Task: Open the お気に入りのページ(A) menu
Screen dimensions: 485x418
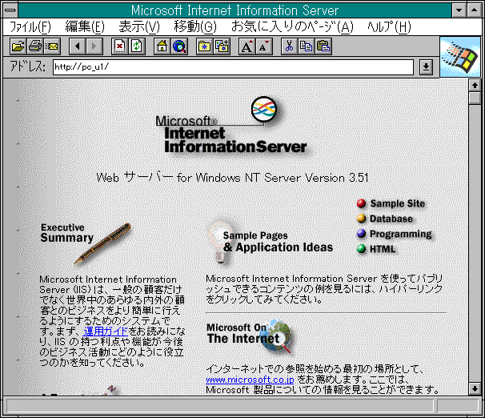Action: click(x=292, y=27)
